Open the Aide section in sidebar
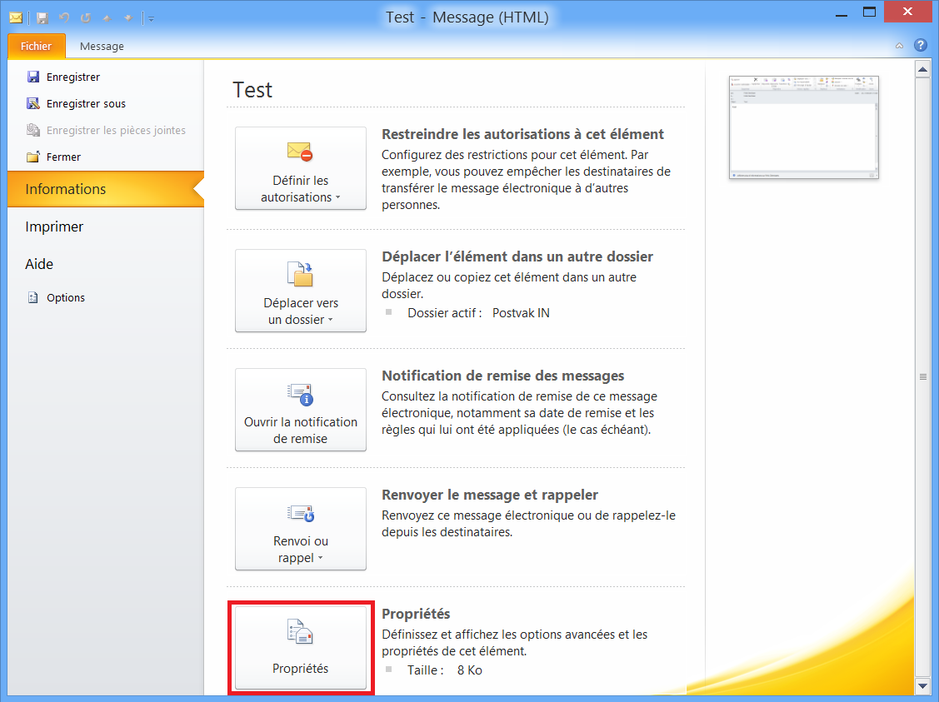Screen dimensions: 939x702 [39, 264]
